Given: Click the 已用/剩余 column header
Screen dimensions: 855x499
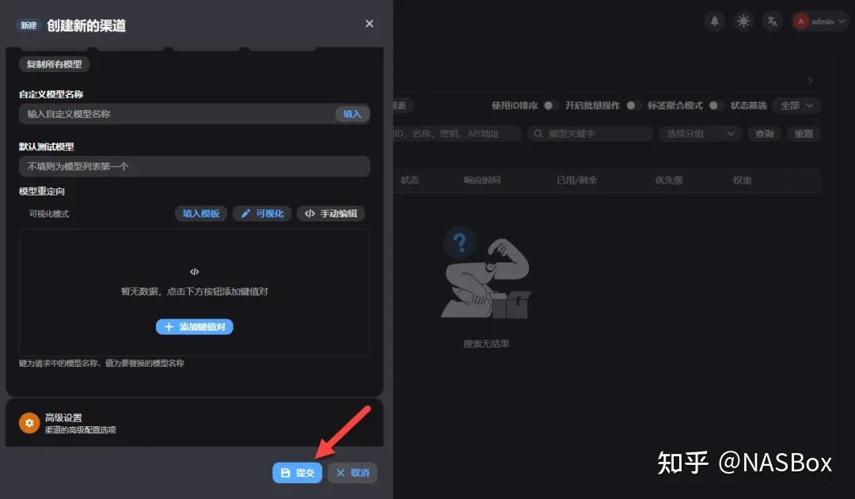Looking at the screenshot, I should coord(577,180).
